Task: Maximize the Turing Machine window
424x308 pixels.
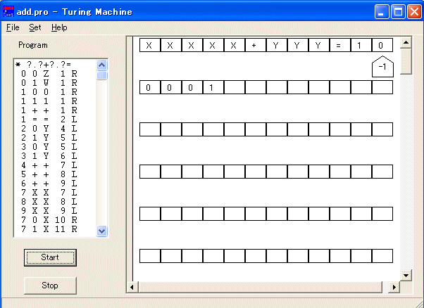Action: point(397,12)
